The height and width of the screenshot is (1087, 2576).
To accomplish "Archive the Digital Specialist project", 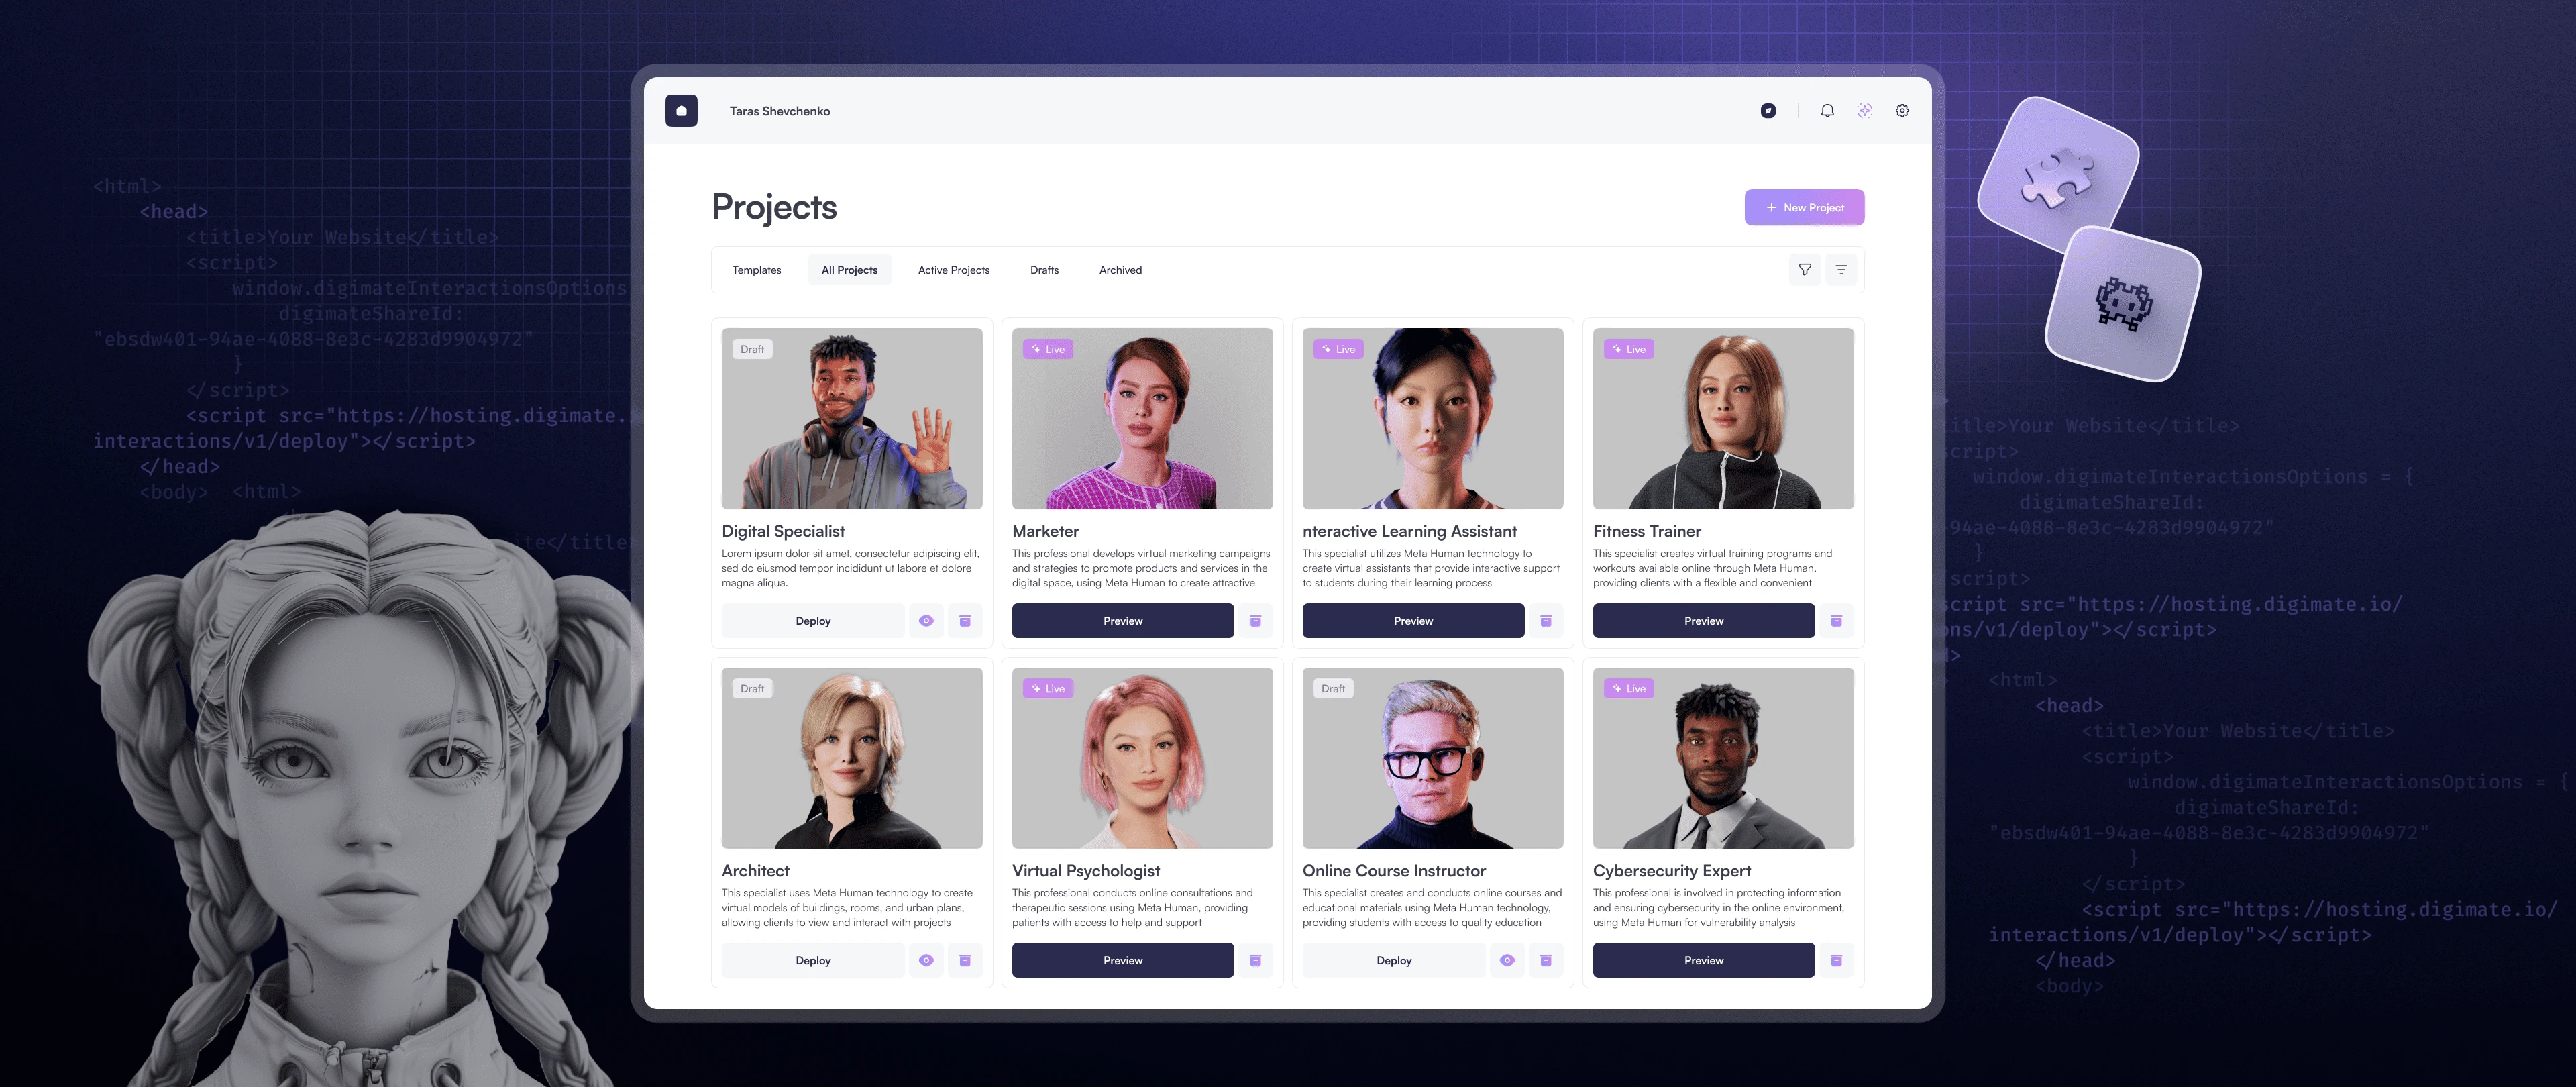I will [965, 621].
